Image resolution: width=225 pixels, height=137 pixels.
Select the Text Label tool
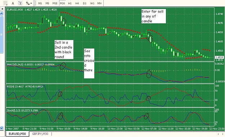pos(20,3)
